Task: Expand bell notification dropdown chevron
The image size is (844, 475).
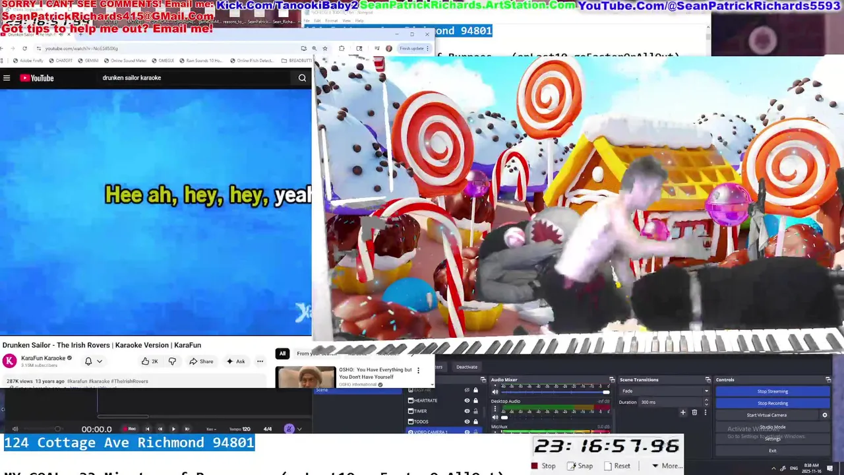Action: [x=100, y=361]
